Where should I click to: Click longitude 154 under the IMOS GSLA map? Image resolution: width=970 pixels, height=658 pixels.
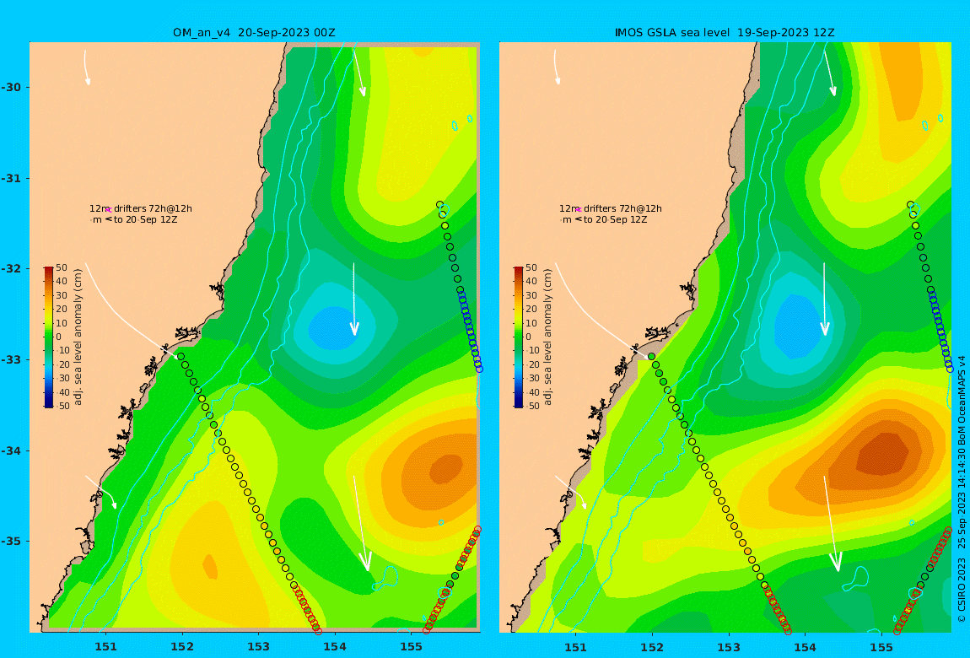coord(805,647)
